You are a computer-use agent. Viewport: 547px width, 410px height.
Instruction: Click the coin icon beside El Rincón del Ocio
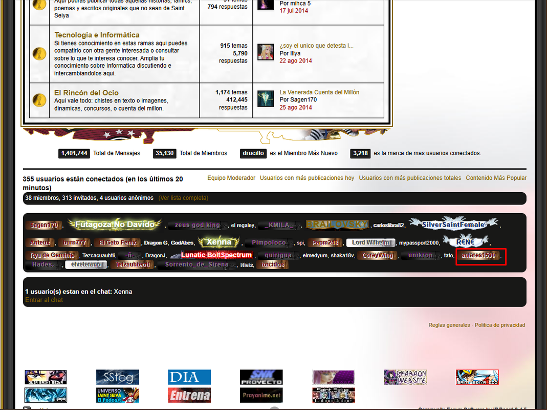39,100
